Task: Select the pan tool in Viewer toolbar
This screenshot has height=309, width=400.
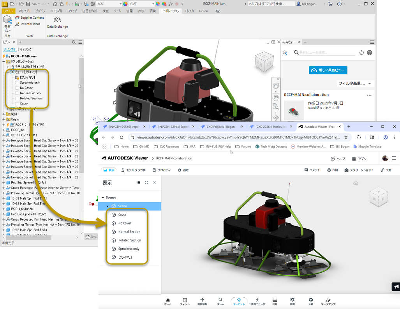Action: pos(202,301)
